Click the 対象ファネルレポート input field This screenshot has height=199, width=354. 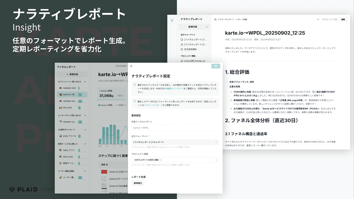click(175, 128)
